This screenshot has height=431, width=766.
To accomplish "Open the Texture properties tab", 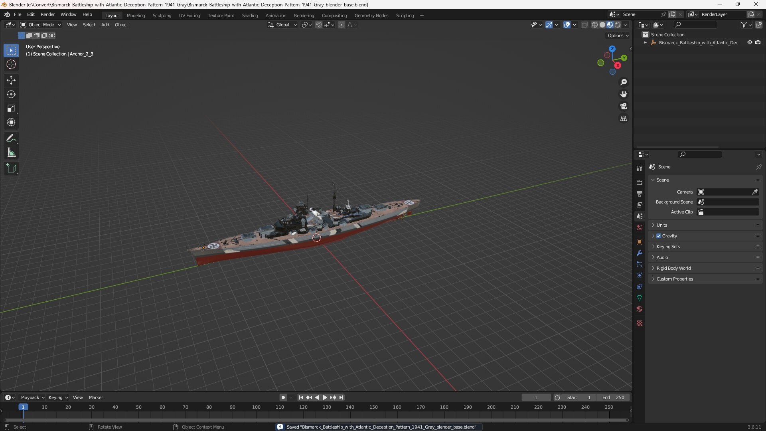I will click(x=640, y=323).
